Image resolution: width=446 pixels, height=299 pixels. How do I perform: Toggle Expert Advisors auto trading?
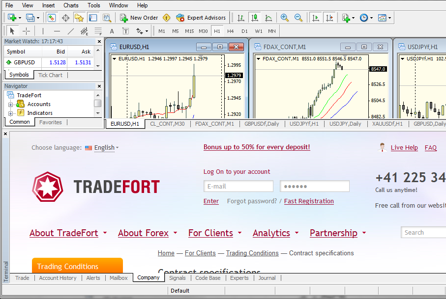pyautogui.click(x=201, y=18)
